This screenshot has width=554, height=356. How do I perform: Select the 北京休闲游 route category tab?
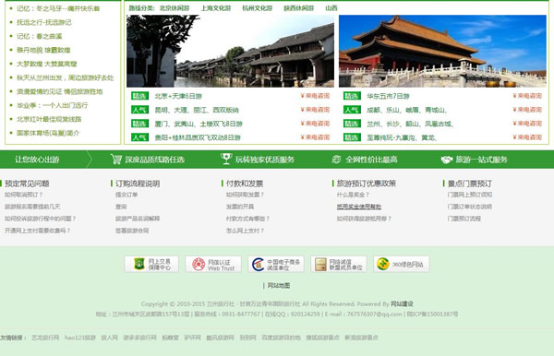coord(175,7)
